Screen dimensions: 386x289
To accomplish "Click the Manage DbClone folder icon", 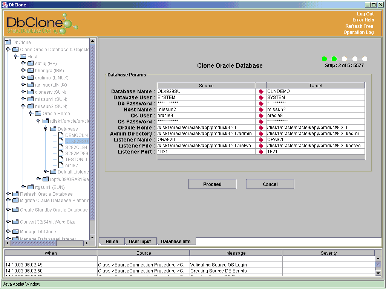I will point(15,231).
